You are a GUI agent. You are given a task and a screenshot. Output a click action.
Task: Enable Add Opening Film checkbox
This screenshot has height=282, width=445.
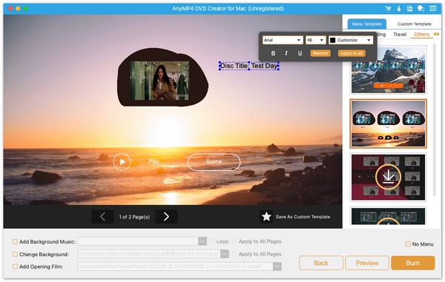[x=15, y=266]
